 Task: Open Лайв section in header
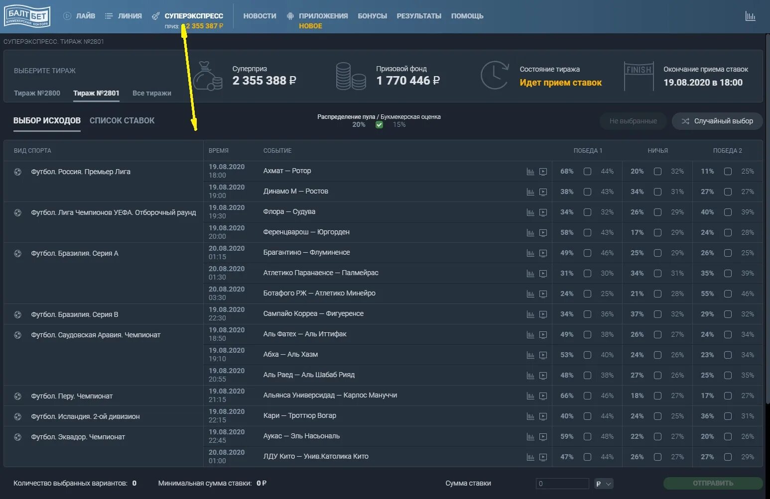tap(79, 16)
